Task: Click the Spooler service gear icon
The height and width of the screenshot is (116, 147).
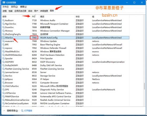Action: pos(3,58)
